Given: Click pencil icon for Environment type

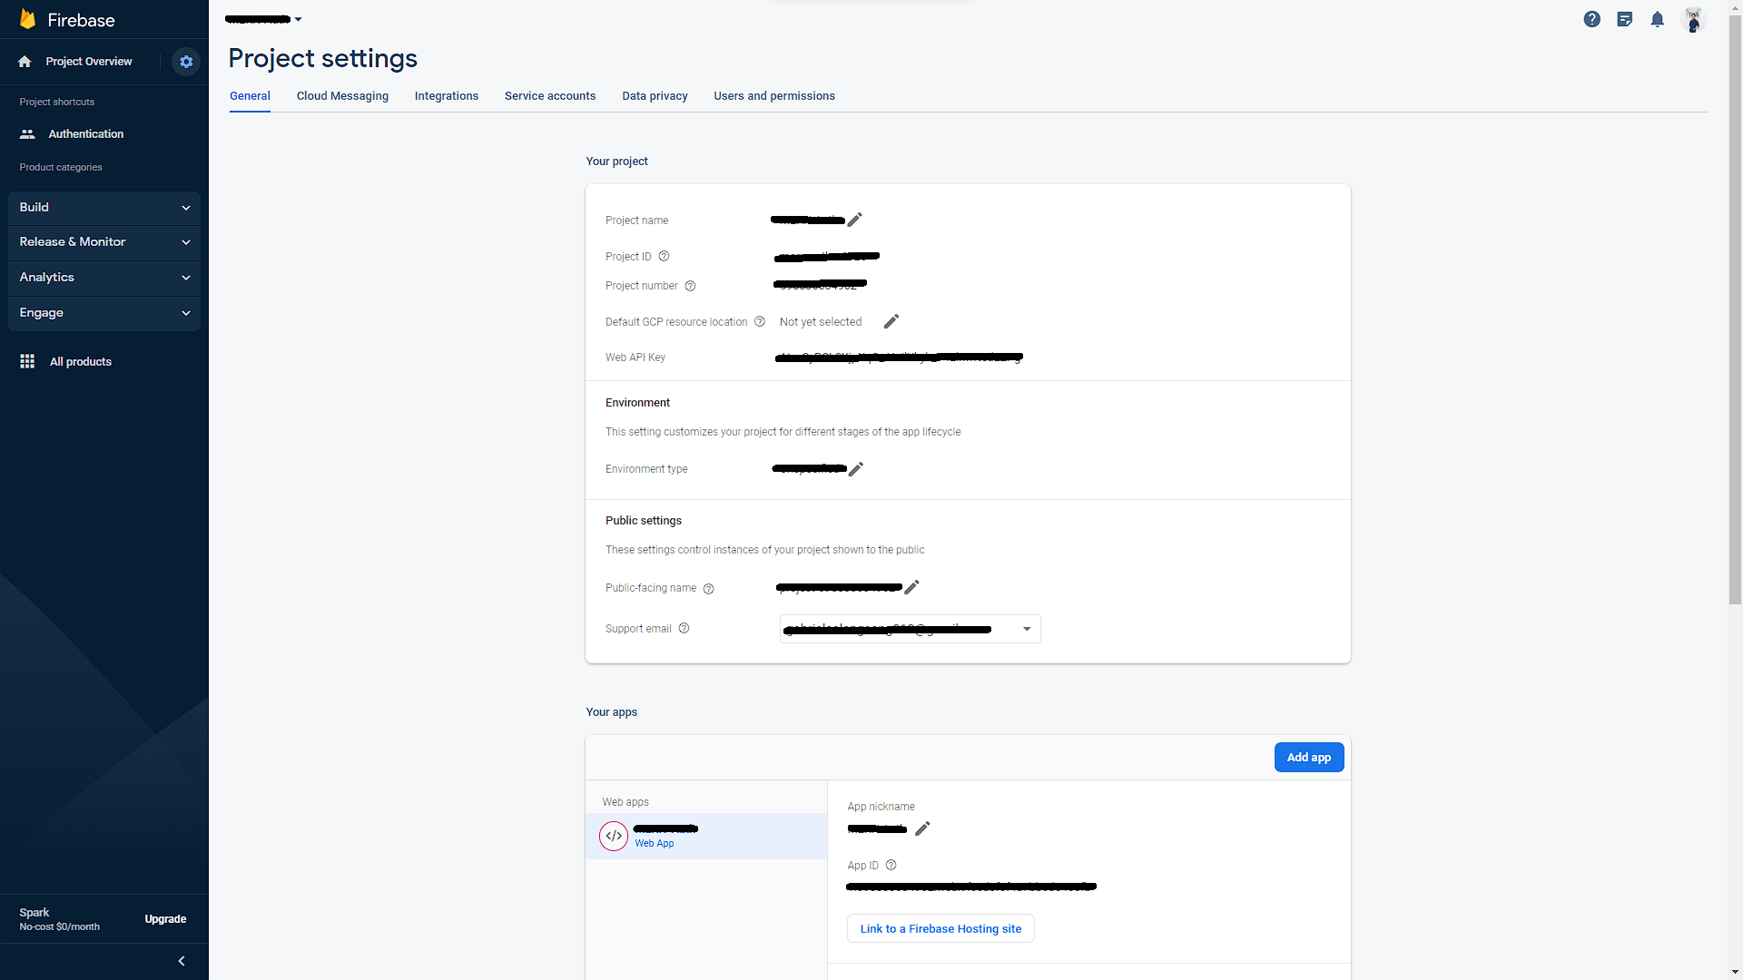Looking at the screenshot, I should [x=855, y=469].
